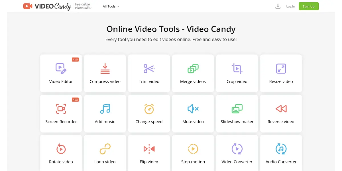This screenshot has height=171, width=342.
Task: Select the Add music note icon
Action: point(105,109)
